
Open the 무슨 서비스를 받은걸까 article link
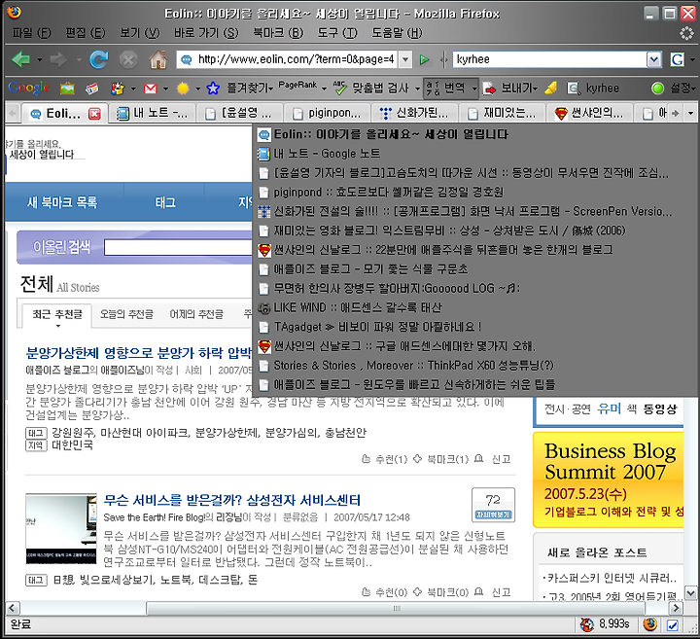tap(232, 500)
